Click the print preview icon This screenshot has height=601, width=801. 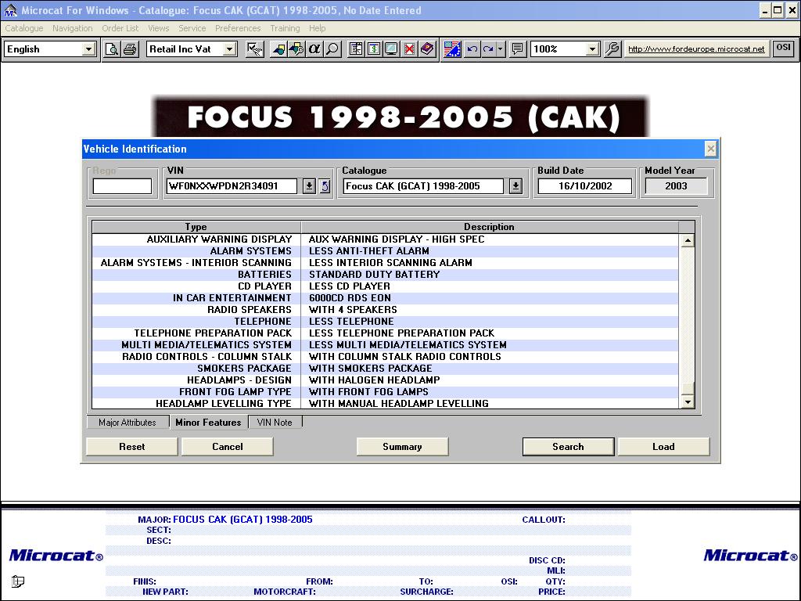click(x=112, y=49)
